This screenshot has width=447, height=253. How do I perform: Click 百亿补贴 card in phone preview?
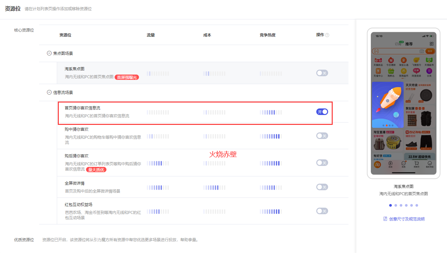(x=419, y=140)
